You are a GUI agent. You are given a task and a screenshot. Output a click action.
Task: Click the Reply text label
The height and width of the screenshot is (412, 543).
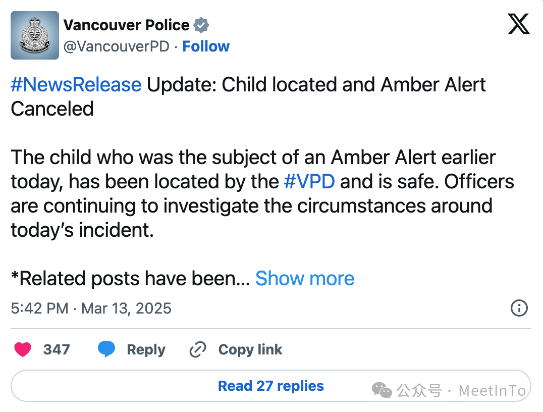[x=146, y=349]
